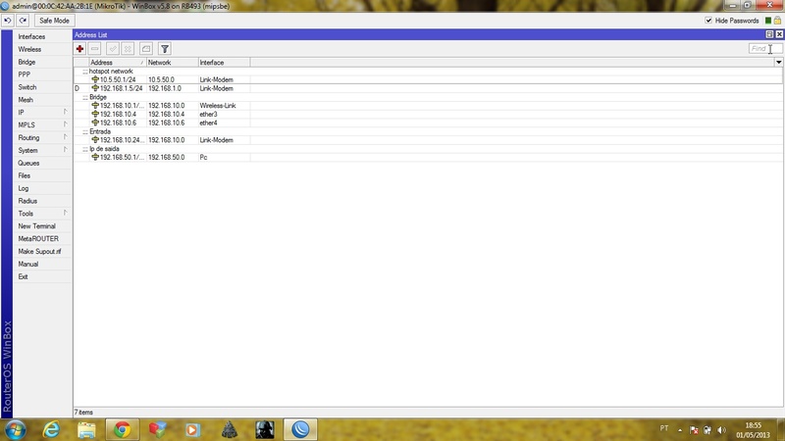Image resolution: width=785 pixels, height=441 pixels.
Task: Show hidden tray icons arrow
Action: [680, 430]
